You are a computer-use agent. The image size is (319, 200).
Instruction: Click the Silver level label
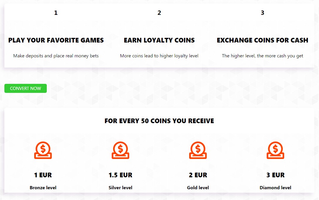click(120, 188)
